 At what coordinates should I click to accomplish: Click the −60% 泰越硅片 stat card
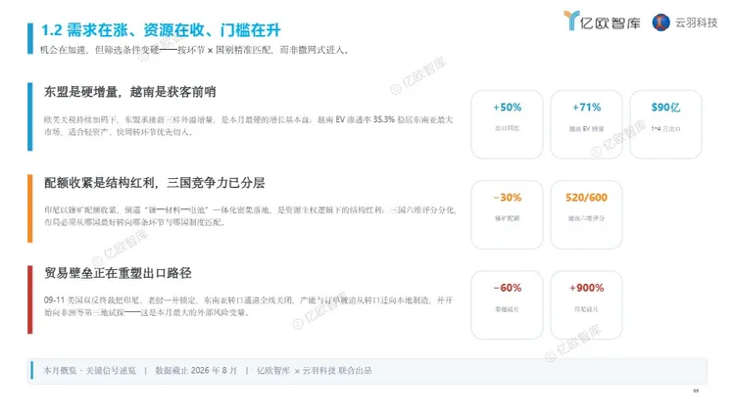coord(507,304)
